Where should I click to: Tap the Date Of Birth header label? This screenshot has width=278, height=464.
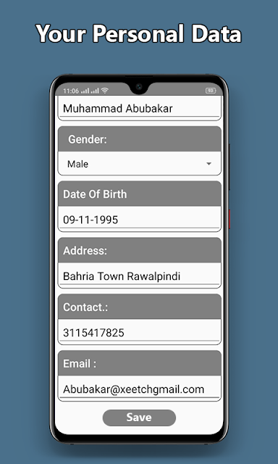click(x=95, y=194)
